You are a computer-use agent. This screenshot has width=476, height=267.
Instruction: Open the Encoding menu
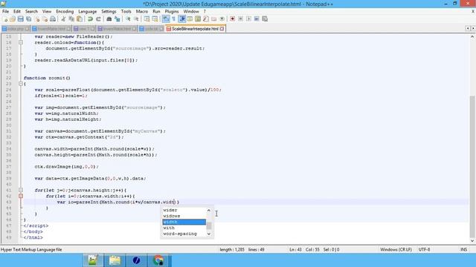[65, 11]
